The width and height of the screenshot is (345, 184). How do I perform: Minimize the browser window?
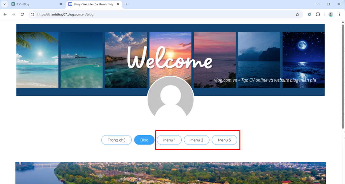tap(317, 4)
